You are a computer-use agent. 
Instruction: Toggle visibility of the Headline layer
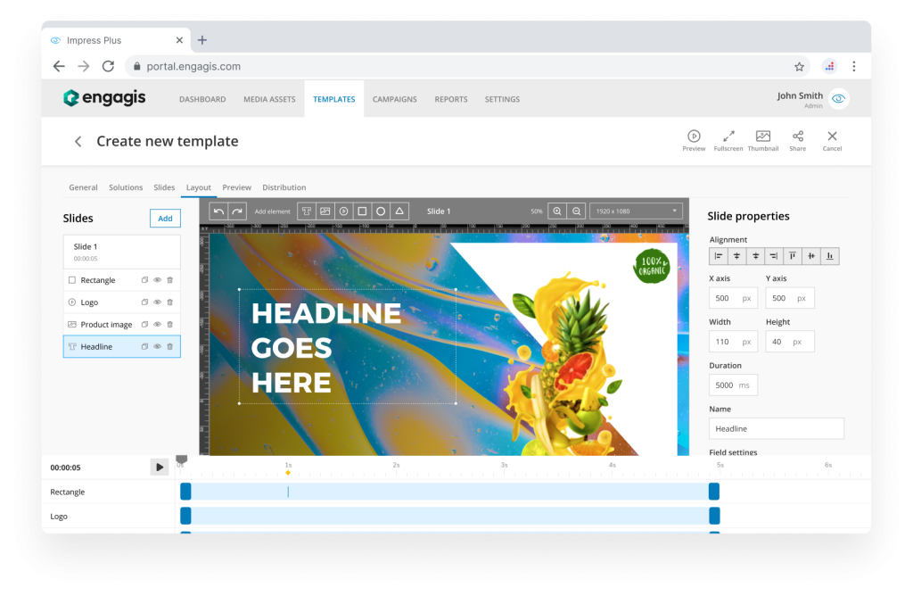click(157, 347)
